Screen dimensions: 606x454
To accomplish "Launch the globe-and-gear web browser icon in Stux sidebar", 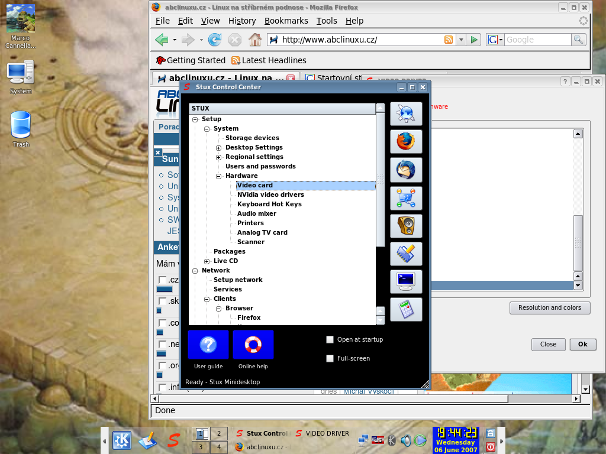I will [x=406, y=114].
